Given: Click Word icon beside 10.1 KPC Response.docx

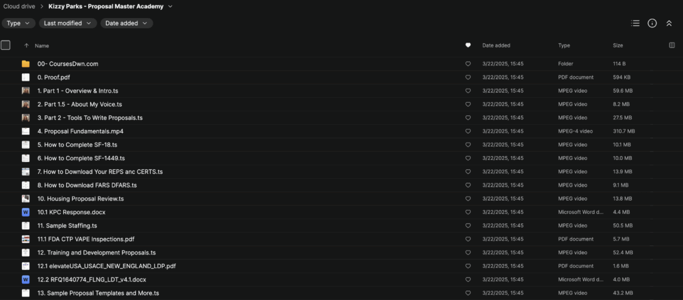Looking at the screenshot, I should [25, 212].
